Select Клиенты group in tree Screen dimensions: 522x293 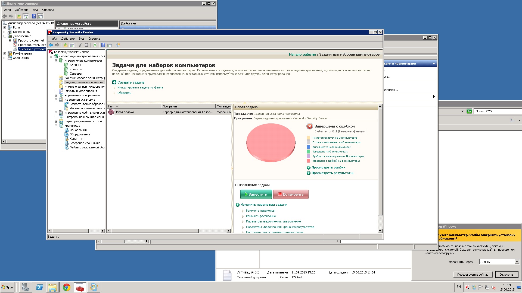(76, 69)
